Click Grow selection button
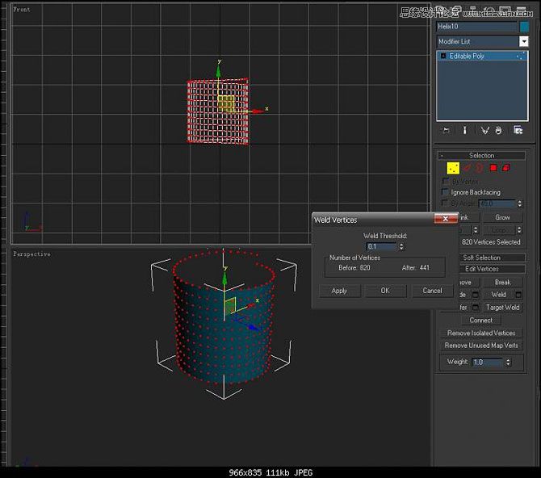The height and width of the screenshot is (478, 541). (x=502, y=217)
